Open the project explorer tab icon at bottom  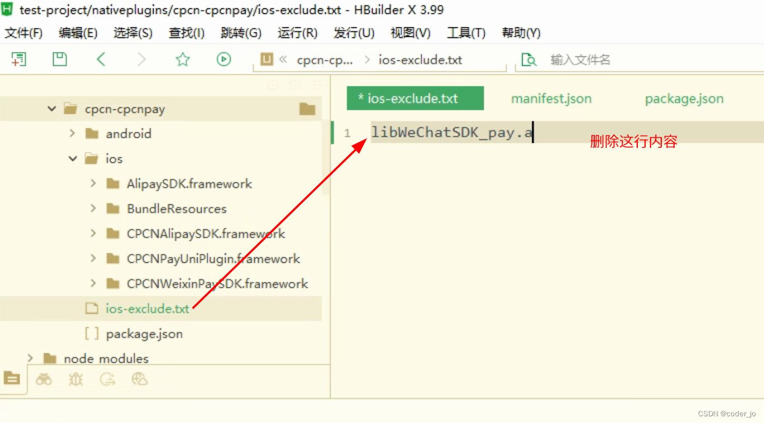click(12, 379)
